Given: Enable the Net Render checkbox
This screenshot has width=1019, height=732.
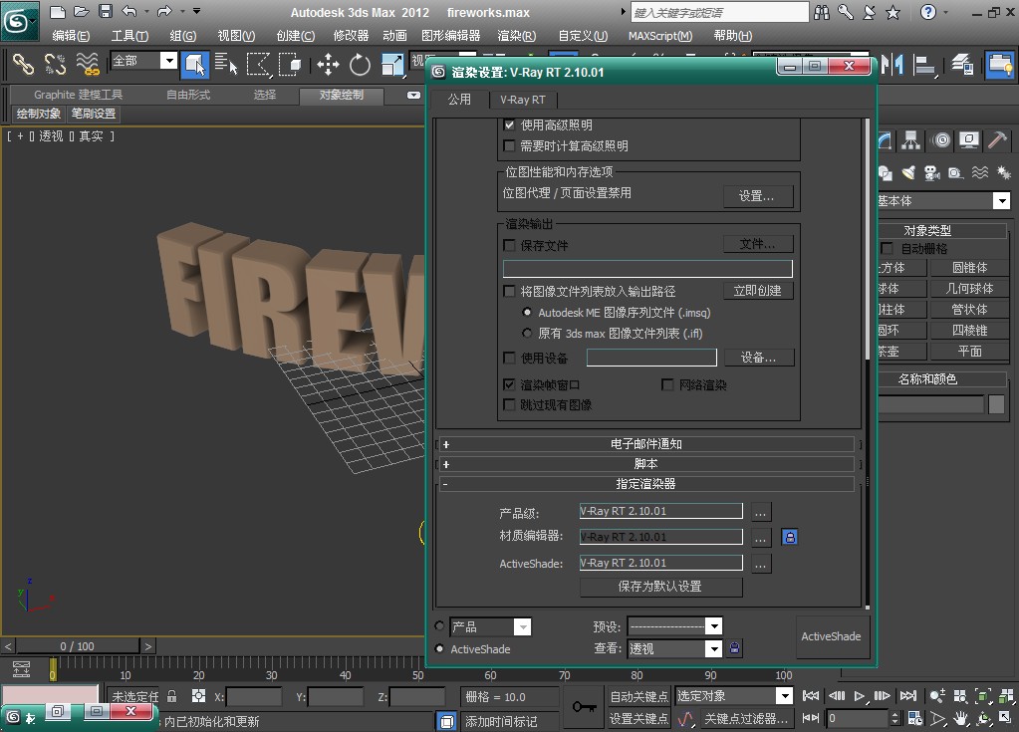Looking at the screenshot, I should [667, 384].
